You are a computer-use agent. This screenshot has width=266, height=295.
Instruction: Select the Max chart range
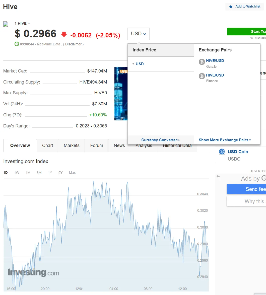(72, 173)
